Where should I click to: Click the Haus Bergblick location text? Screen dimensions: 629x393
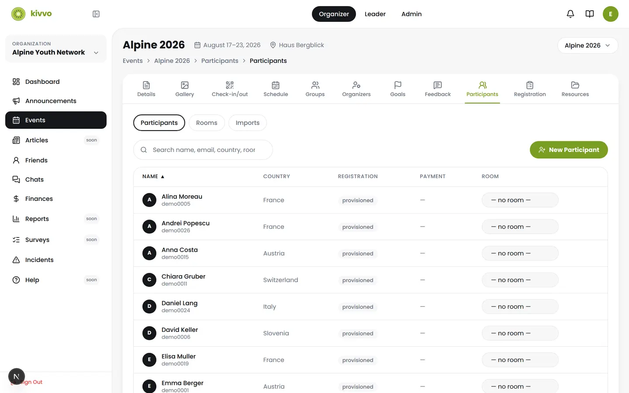pos(301,45)
